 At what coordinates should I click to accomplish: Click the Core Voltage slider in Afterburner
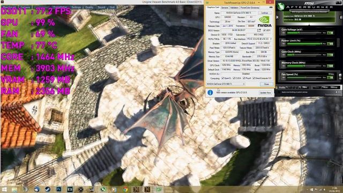pyautogui.click(x=304, y=33)
